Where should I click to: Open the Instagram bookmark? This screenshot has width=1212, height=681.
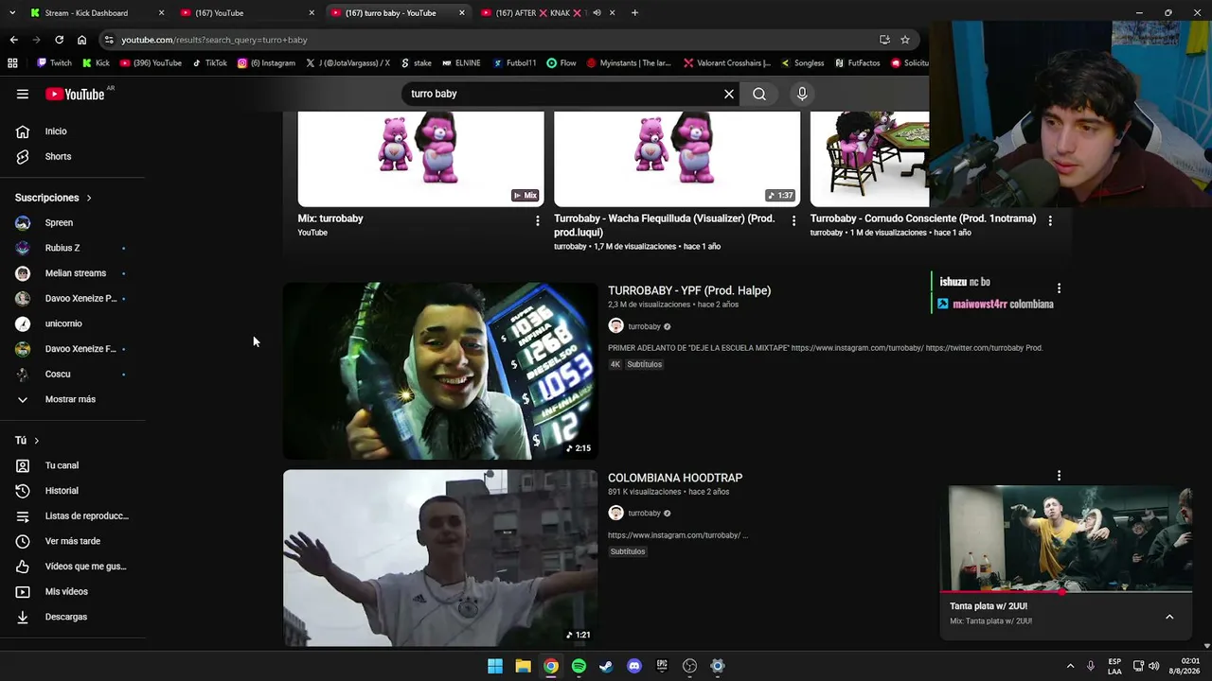[x=266, y=63]
